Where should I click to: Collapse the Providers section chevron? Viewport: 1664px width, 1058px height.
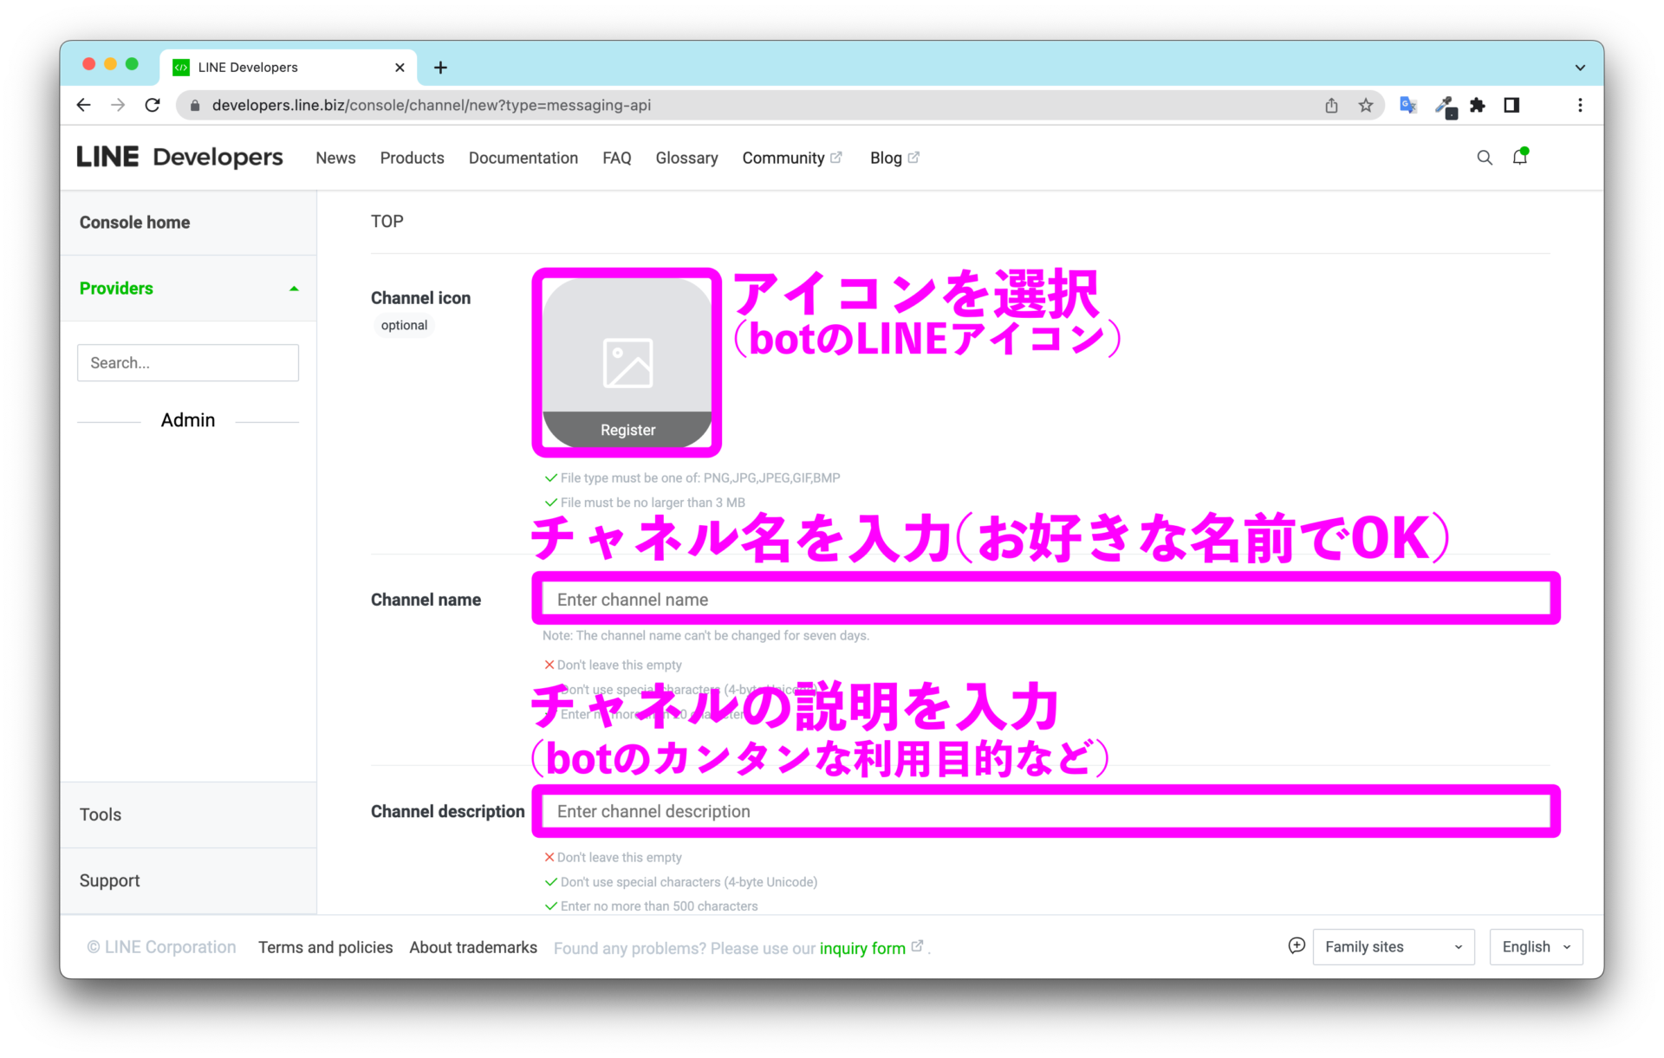[294, 289]
